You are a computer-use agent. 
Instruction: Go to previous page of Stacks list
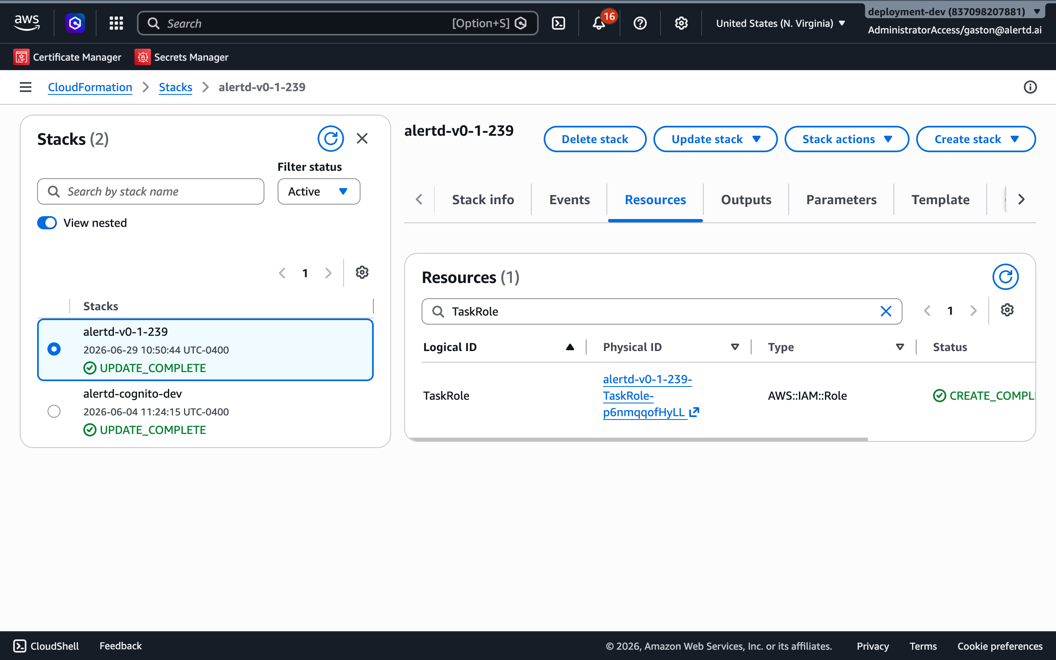click(x=282, y=273)
